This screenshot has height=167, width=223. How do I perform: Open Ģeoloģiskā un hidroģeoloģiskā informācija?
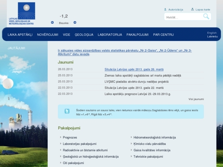click(x=91, y=157)
